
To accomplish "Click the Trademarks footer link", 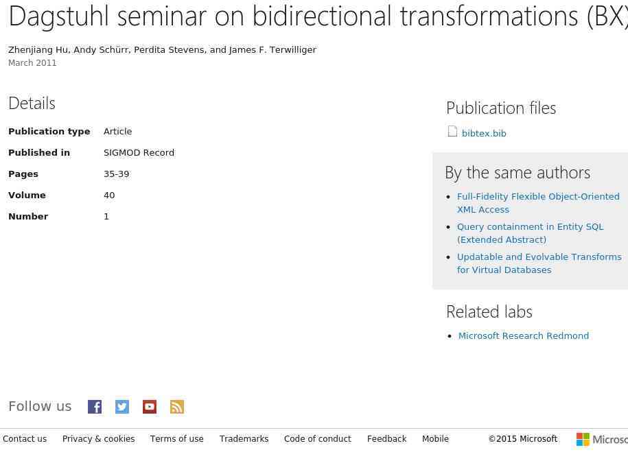I will [x=244, y=439].
